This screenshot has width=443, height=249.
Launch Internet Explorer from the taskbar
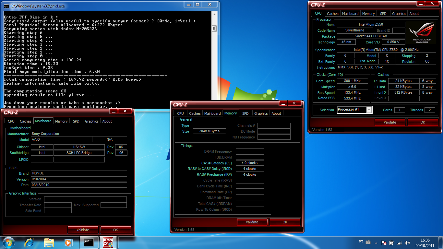click(29, 242)
